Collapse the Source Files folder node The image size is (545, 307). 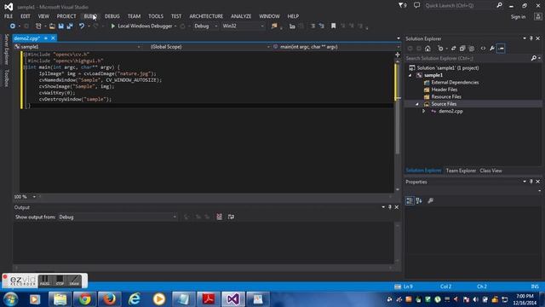(x=417, y=104)
